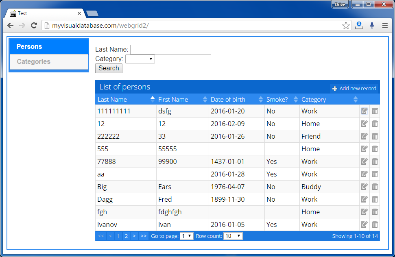Edit the fgh fdghfgh record
The height and width of the screenshot is (257, 395).
364,212
